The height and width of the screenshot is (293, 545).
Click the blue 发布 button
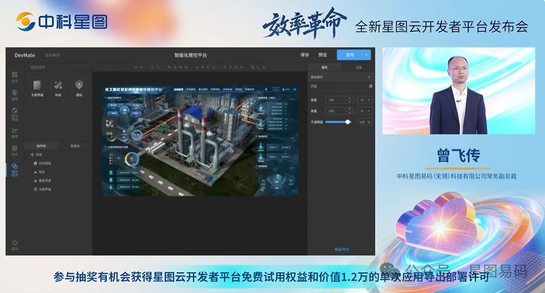coord(350,55)
